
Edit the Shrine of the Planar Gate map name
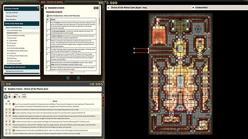151,8
